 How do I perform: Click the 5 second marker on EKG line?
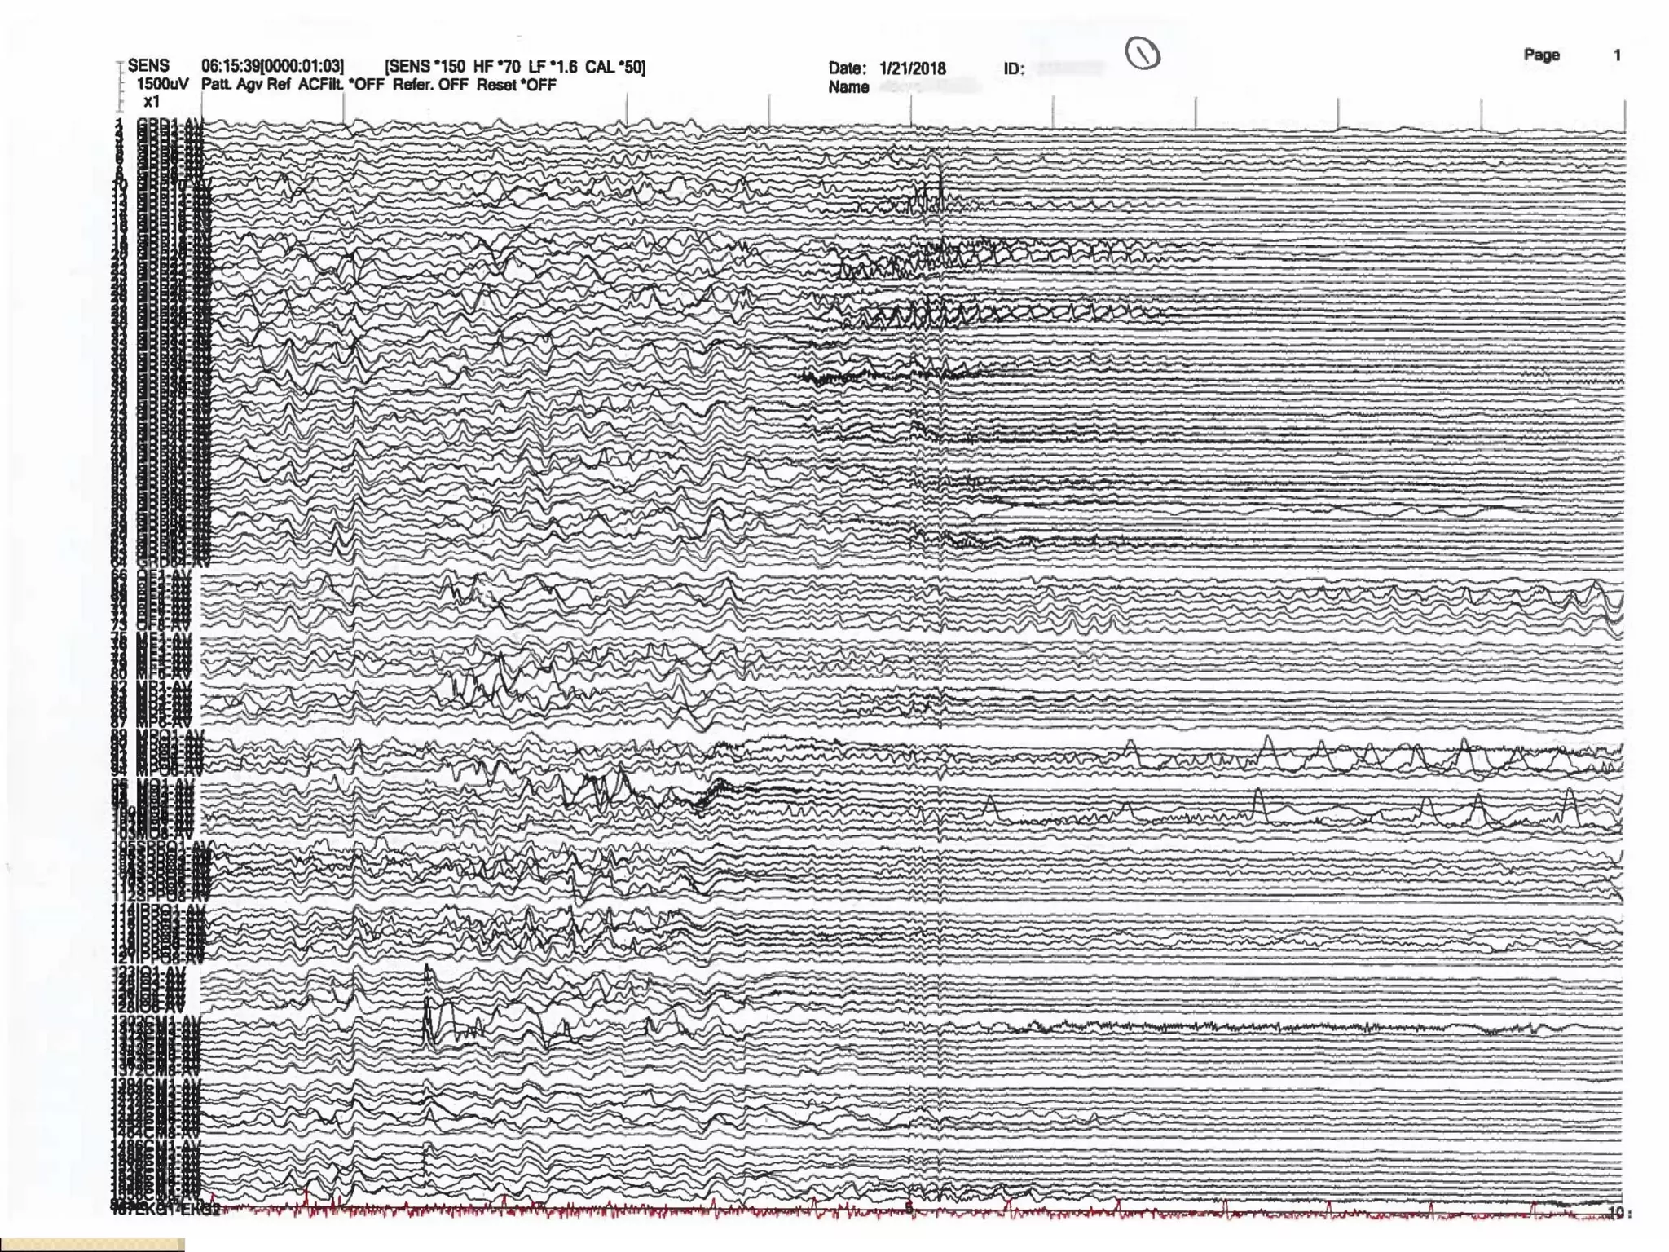tap(909, 1207)
